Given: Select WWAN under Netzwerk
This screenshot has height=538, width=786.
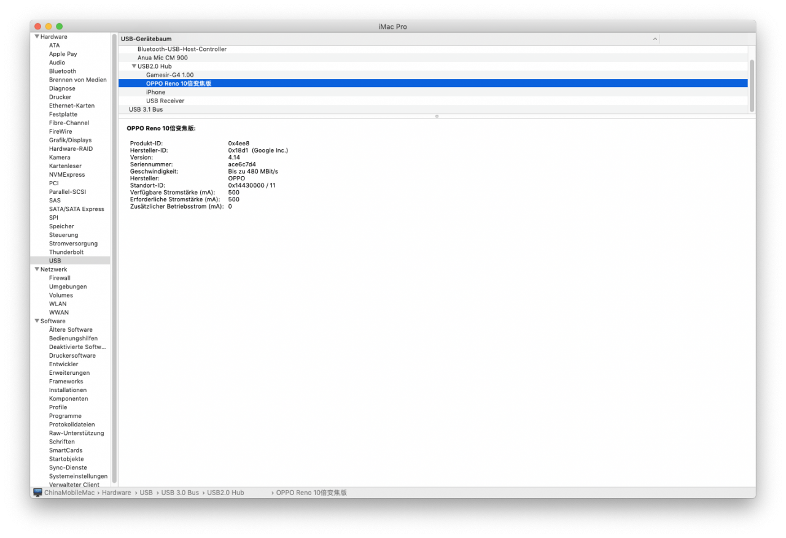Looking at the screenshot, I should click(x=59, y=312).
